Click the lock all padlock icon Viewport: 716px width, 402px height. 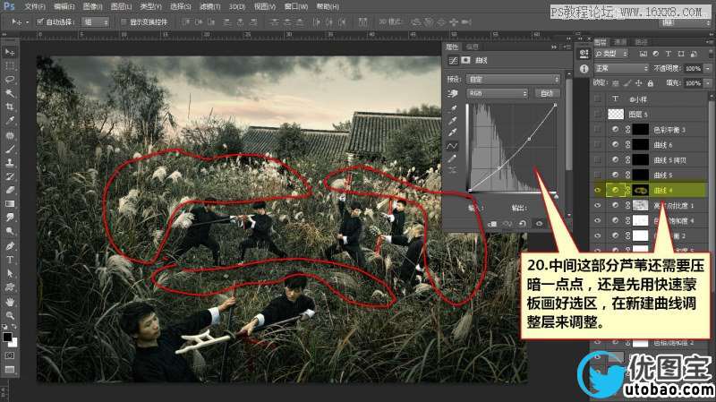[651, 82]
